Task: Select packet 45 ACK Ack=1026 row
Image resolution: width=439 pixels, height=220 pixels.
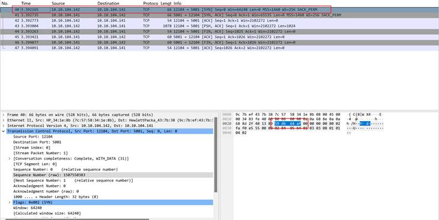Action: coord(219,37)
